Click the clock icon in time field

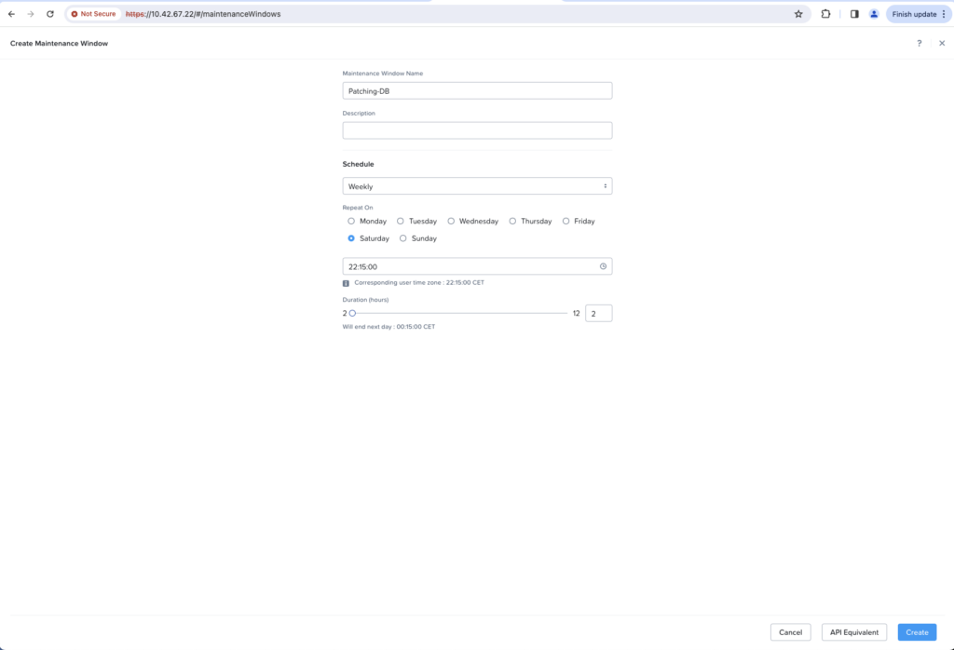603,266
